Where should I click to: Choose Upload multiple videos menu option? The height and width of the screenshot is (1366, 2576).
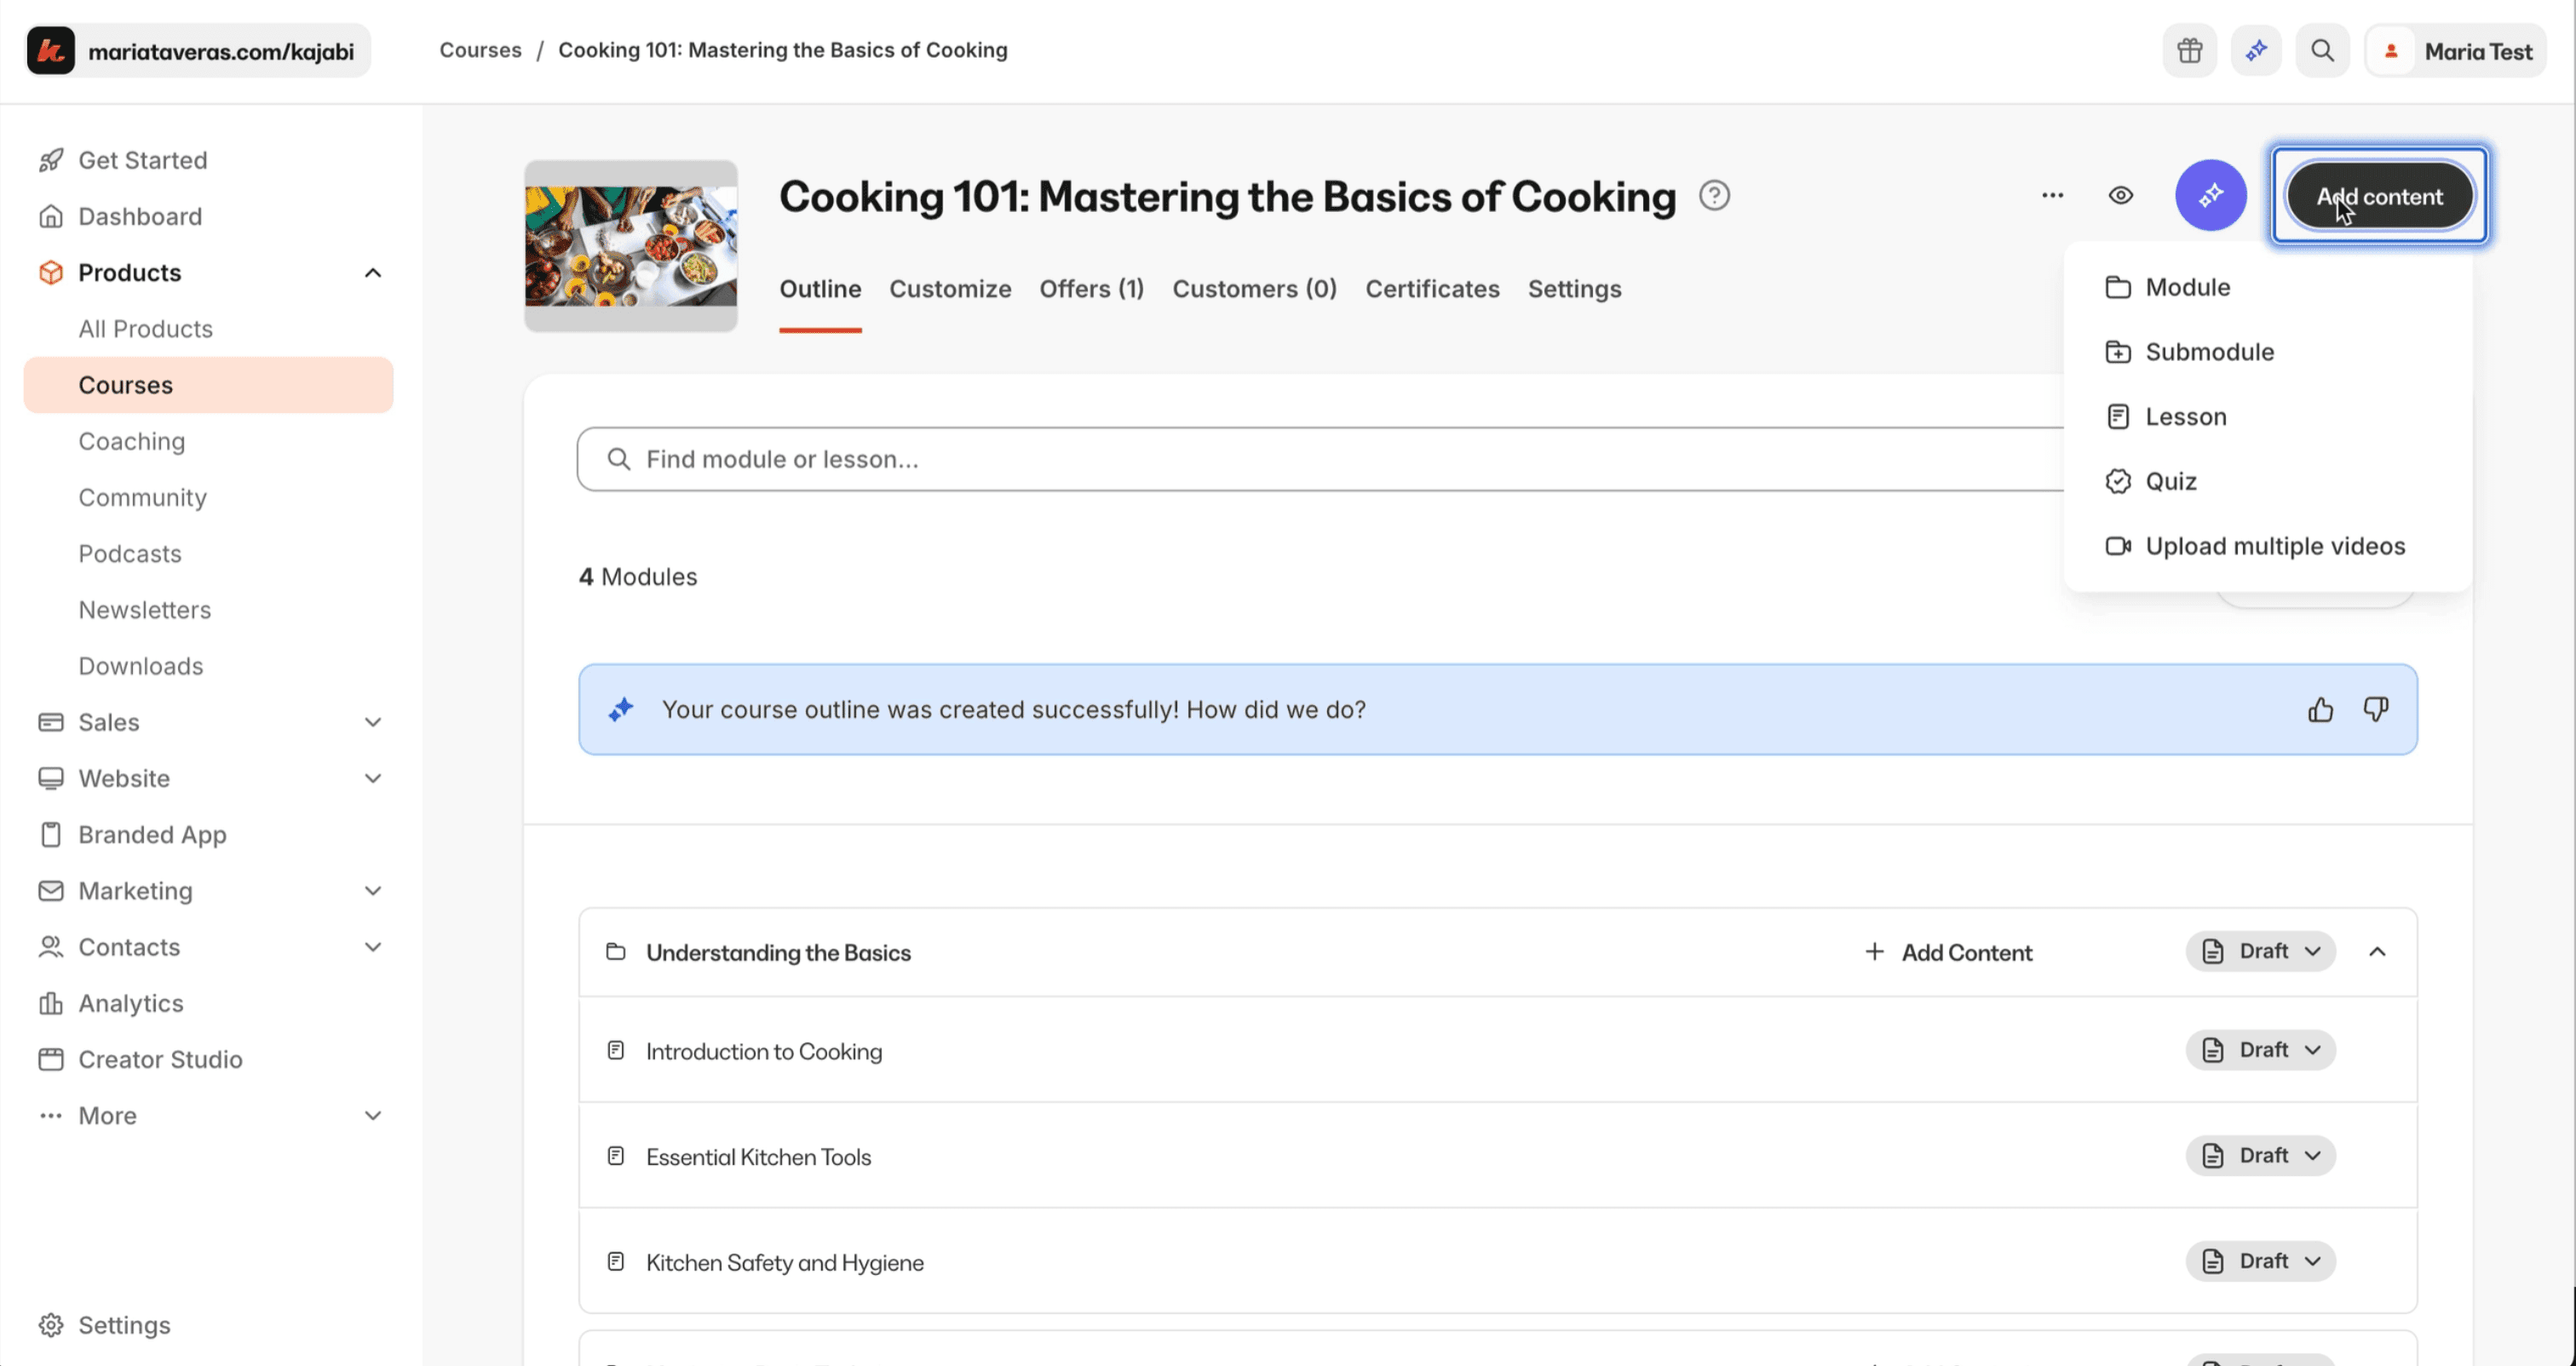pos(2274,547)
